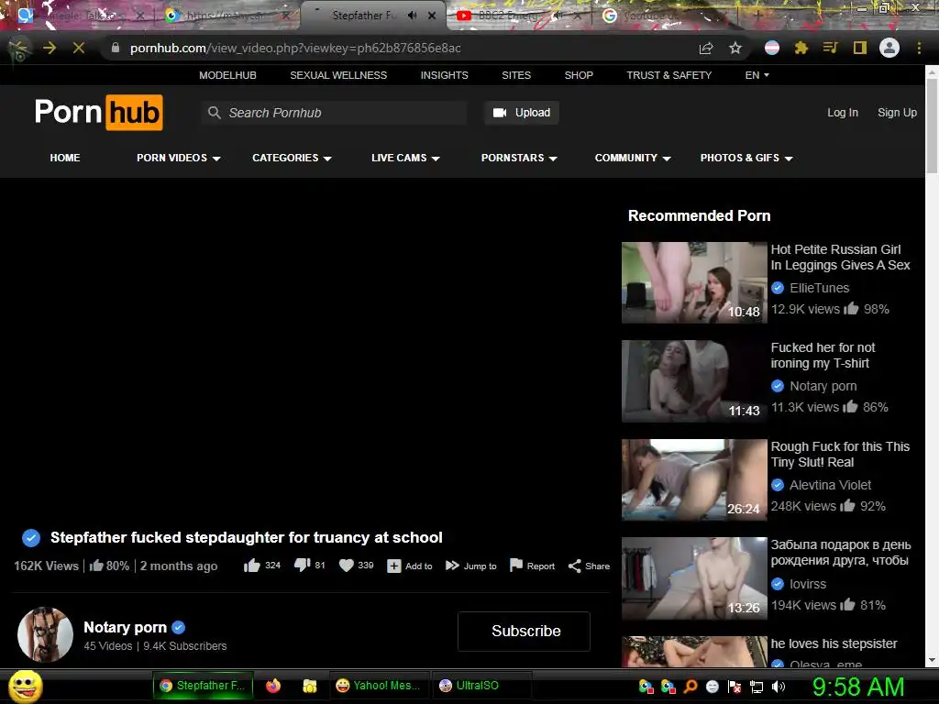Open the Insights top link
The image size is (939, 704).
pyautogui.click(x=445, y=75)
